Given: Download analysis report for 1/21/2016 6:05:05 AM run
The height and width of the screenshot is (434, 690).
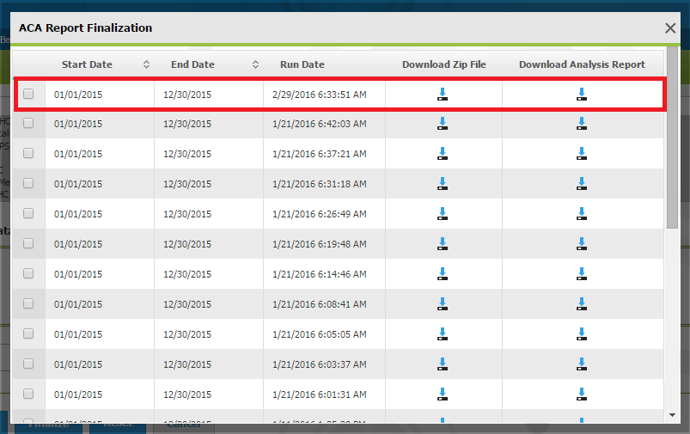Looking at the screenshot, I should coord(582,333).
